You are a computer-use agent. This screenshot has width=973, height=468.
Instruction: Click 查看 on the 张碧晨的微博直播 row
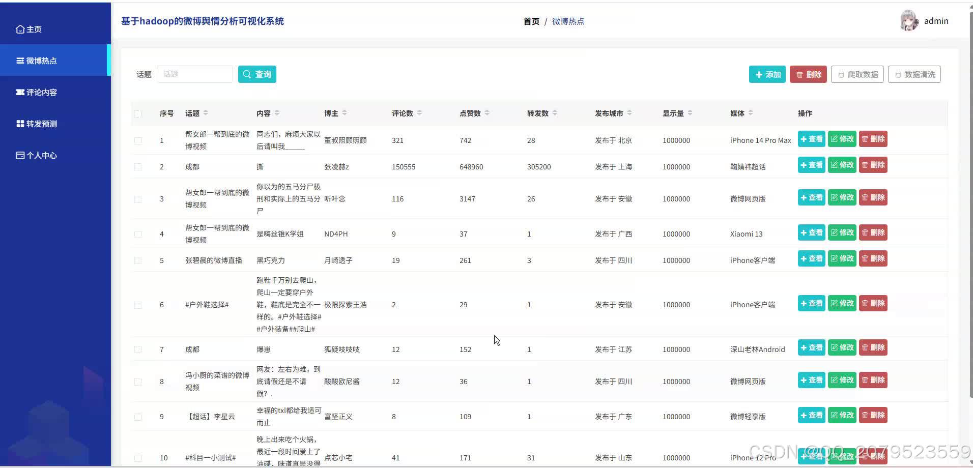click(811, 258)
